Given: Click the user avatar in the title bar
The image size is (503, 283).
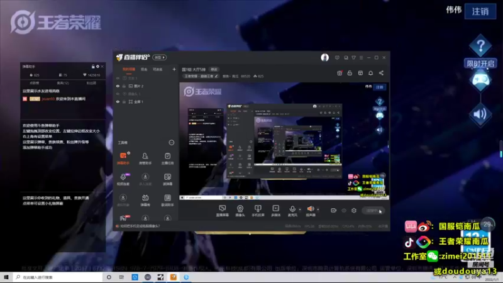Looking at the screenshot, I should (x=324, y=57).
